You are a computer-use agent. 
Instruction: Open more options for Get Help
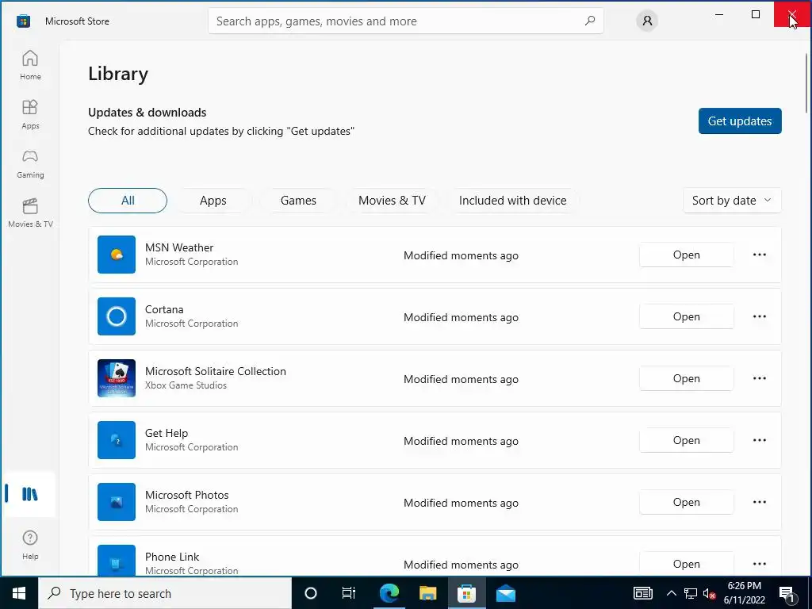(x=759, y=440)
